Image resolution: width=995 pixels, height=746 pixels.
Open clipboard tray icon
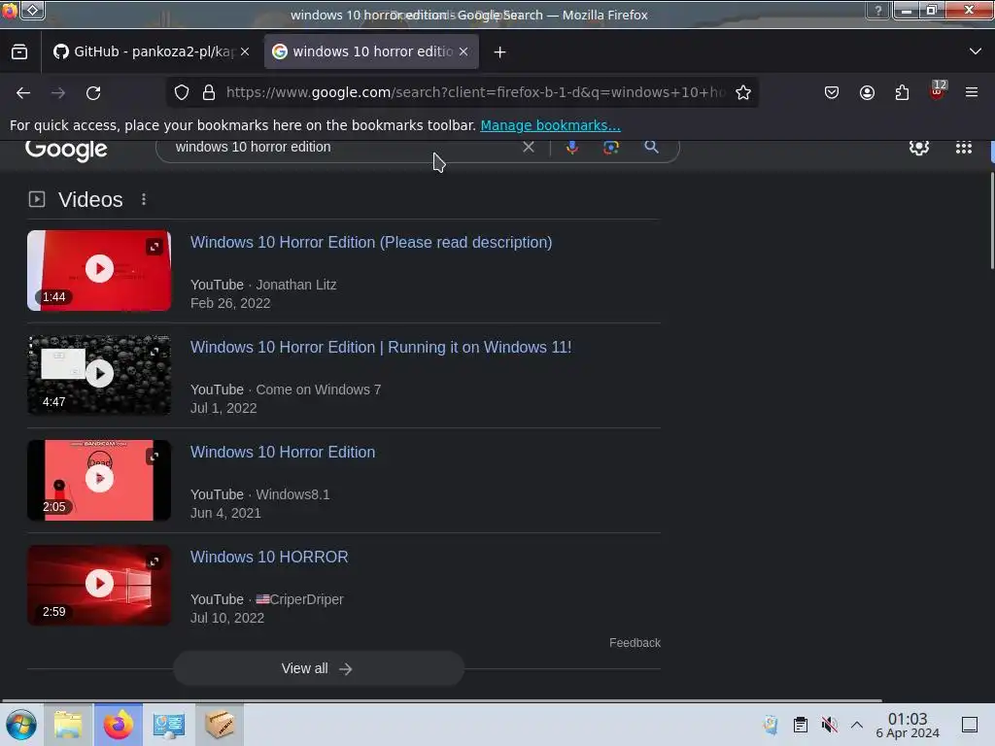pos(801,725)
